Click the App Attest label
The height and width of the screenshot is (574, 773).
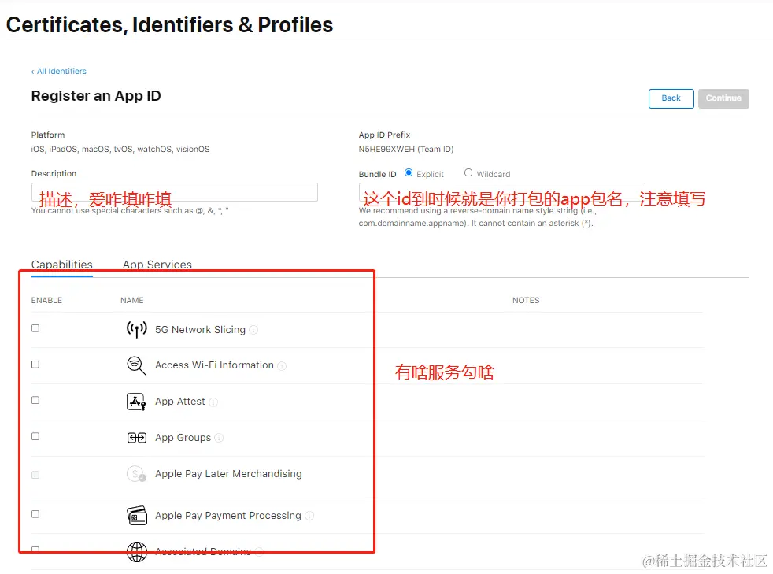[180, 402]
